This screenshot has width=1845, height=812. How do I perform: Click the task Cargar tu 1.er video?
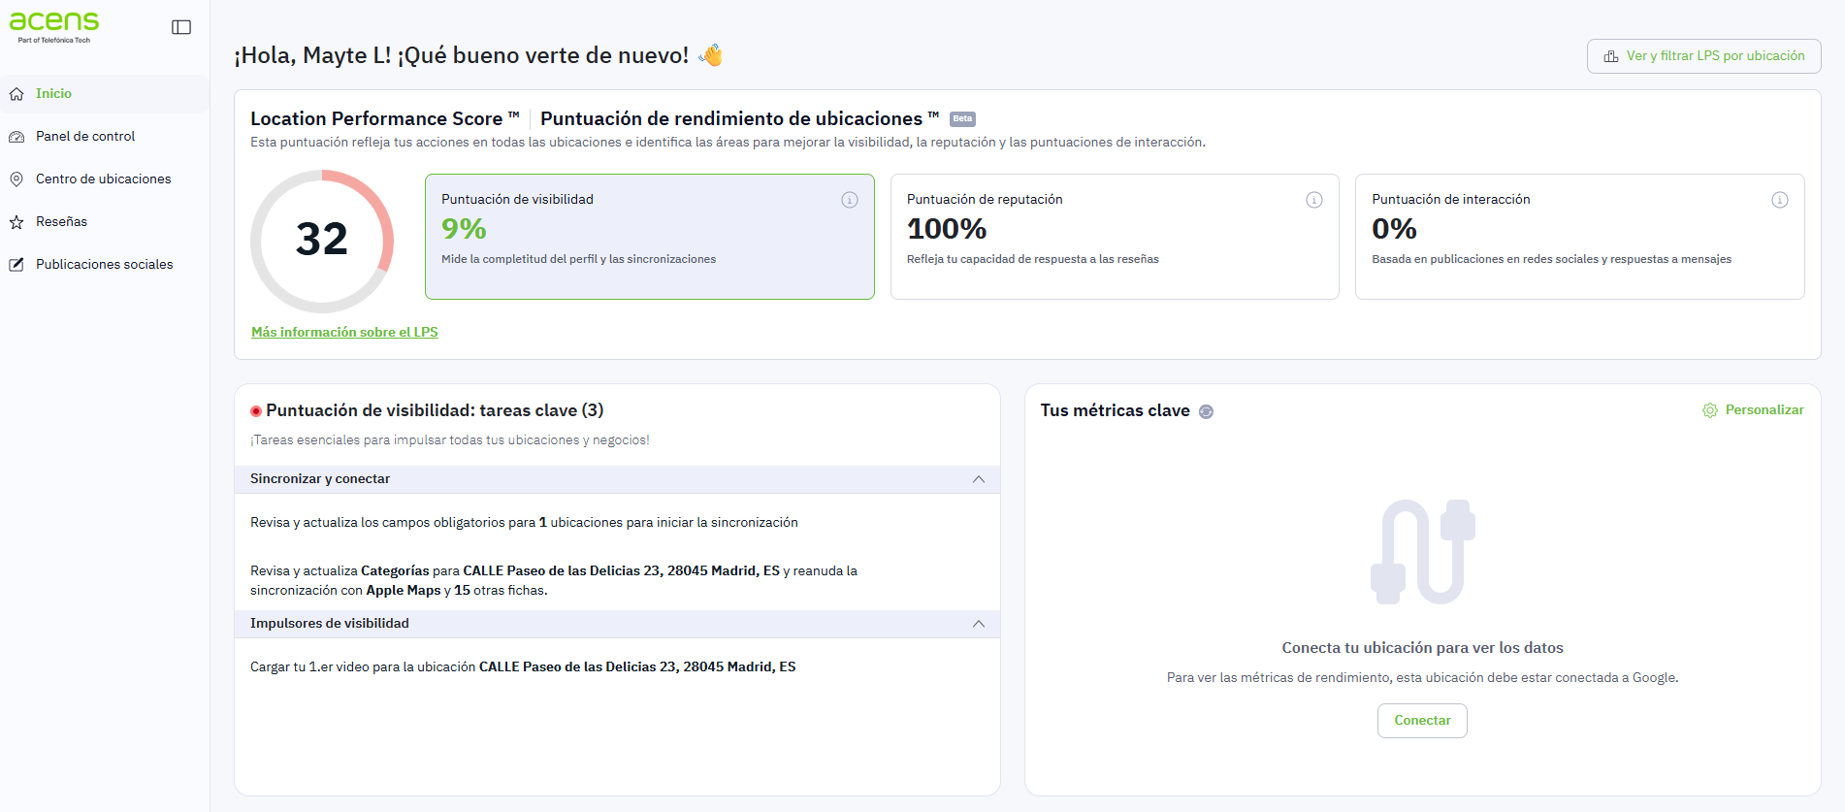coord(523,667)
